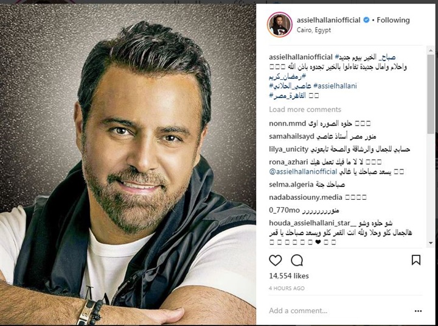Open nonn.mmd commenter profile
Viewport: 438px width, 326px height.
point(287,124)
